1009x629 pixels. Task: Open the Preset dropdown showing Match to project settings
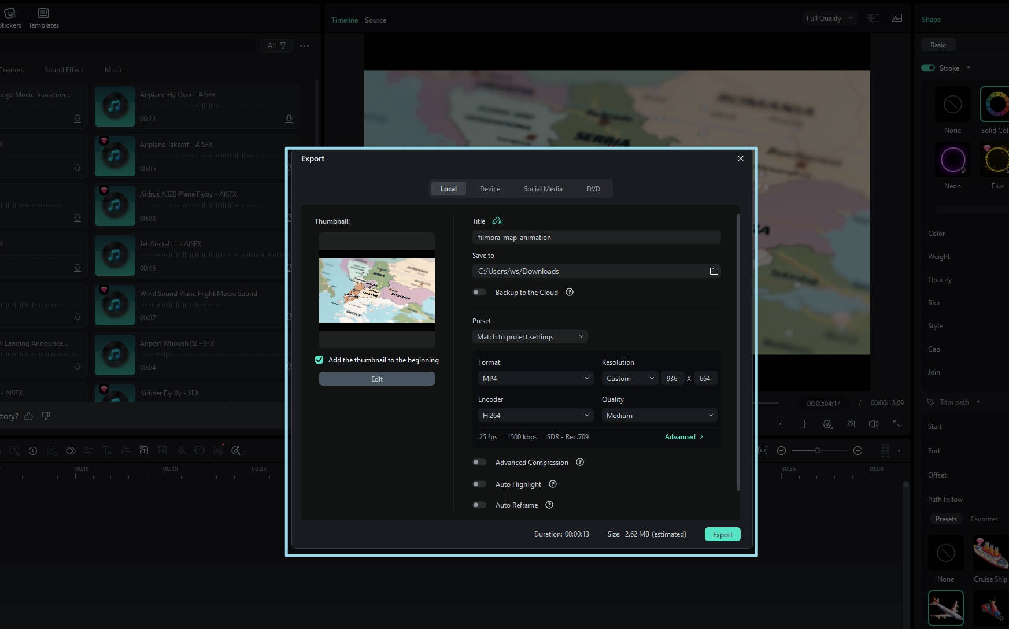tap(530, 336)
